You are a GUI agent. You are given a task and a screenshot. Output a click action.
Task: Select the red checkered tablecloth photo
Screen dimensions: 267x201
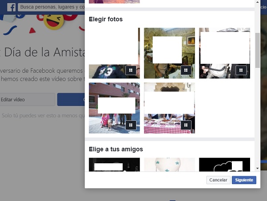(170, 108)
